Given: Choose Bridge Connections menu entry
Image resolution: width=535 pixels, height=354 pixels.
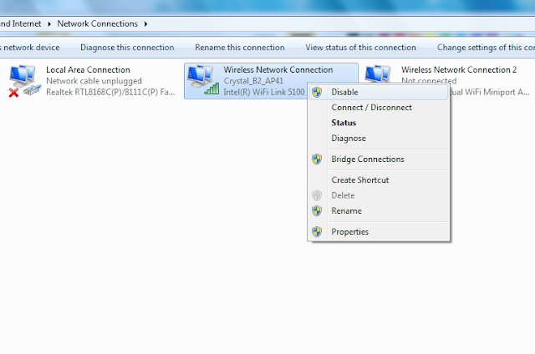Looking at the screenshot, I should click(x=379, y=159).
